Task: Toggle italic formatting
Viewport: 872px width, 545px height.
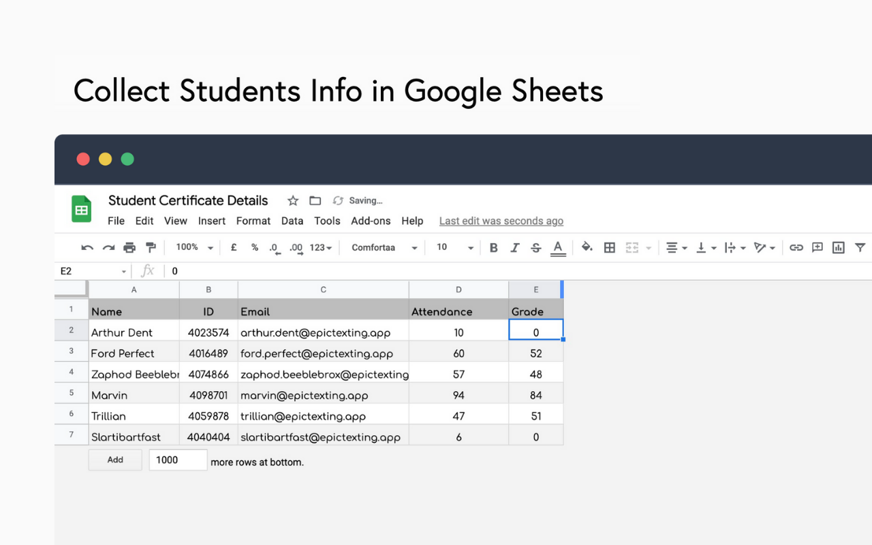Action: pos(515,248)
